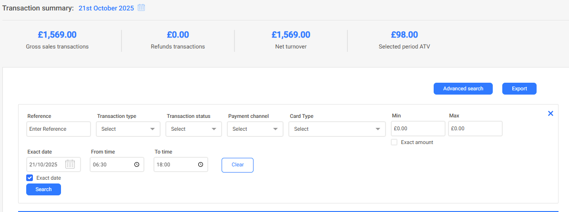Run the search with Search button

(43, 189)
